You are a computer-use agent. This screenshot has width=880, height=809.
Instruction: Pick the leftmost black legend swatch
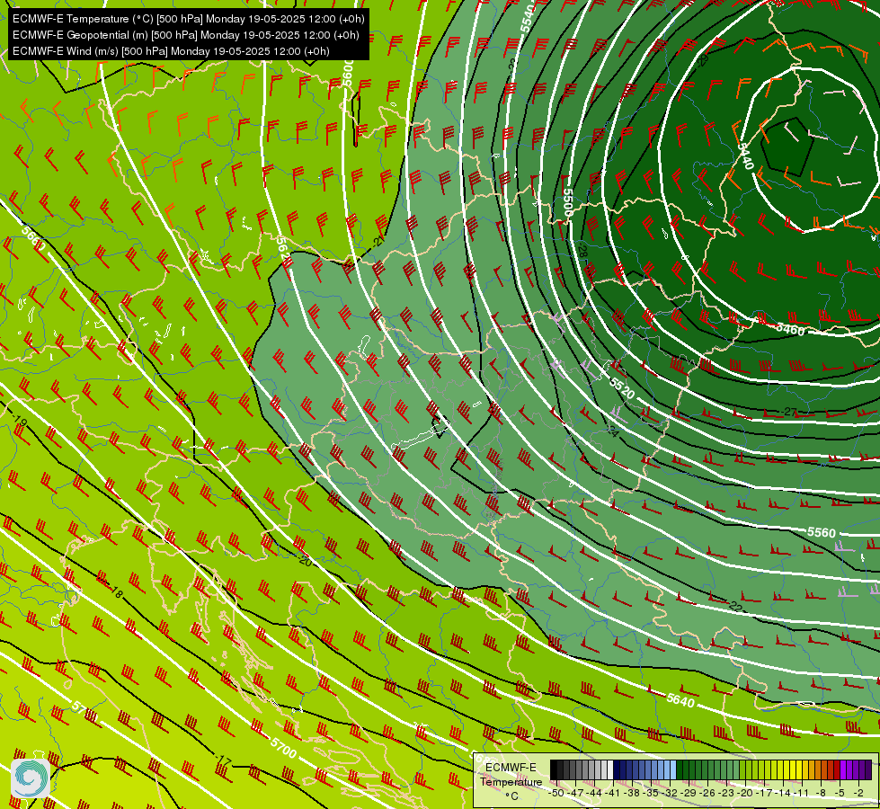(x=554, y=769)
